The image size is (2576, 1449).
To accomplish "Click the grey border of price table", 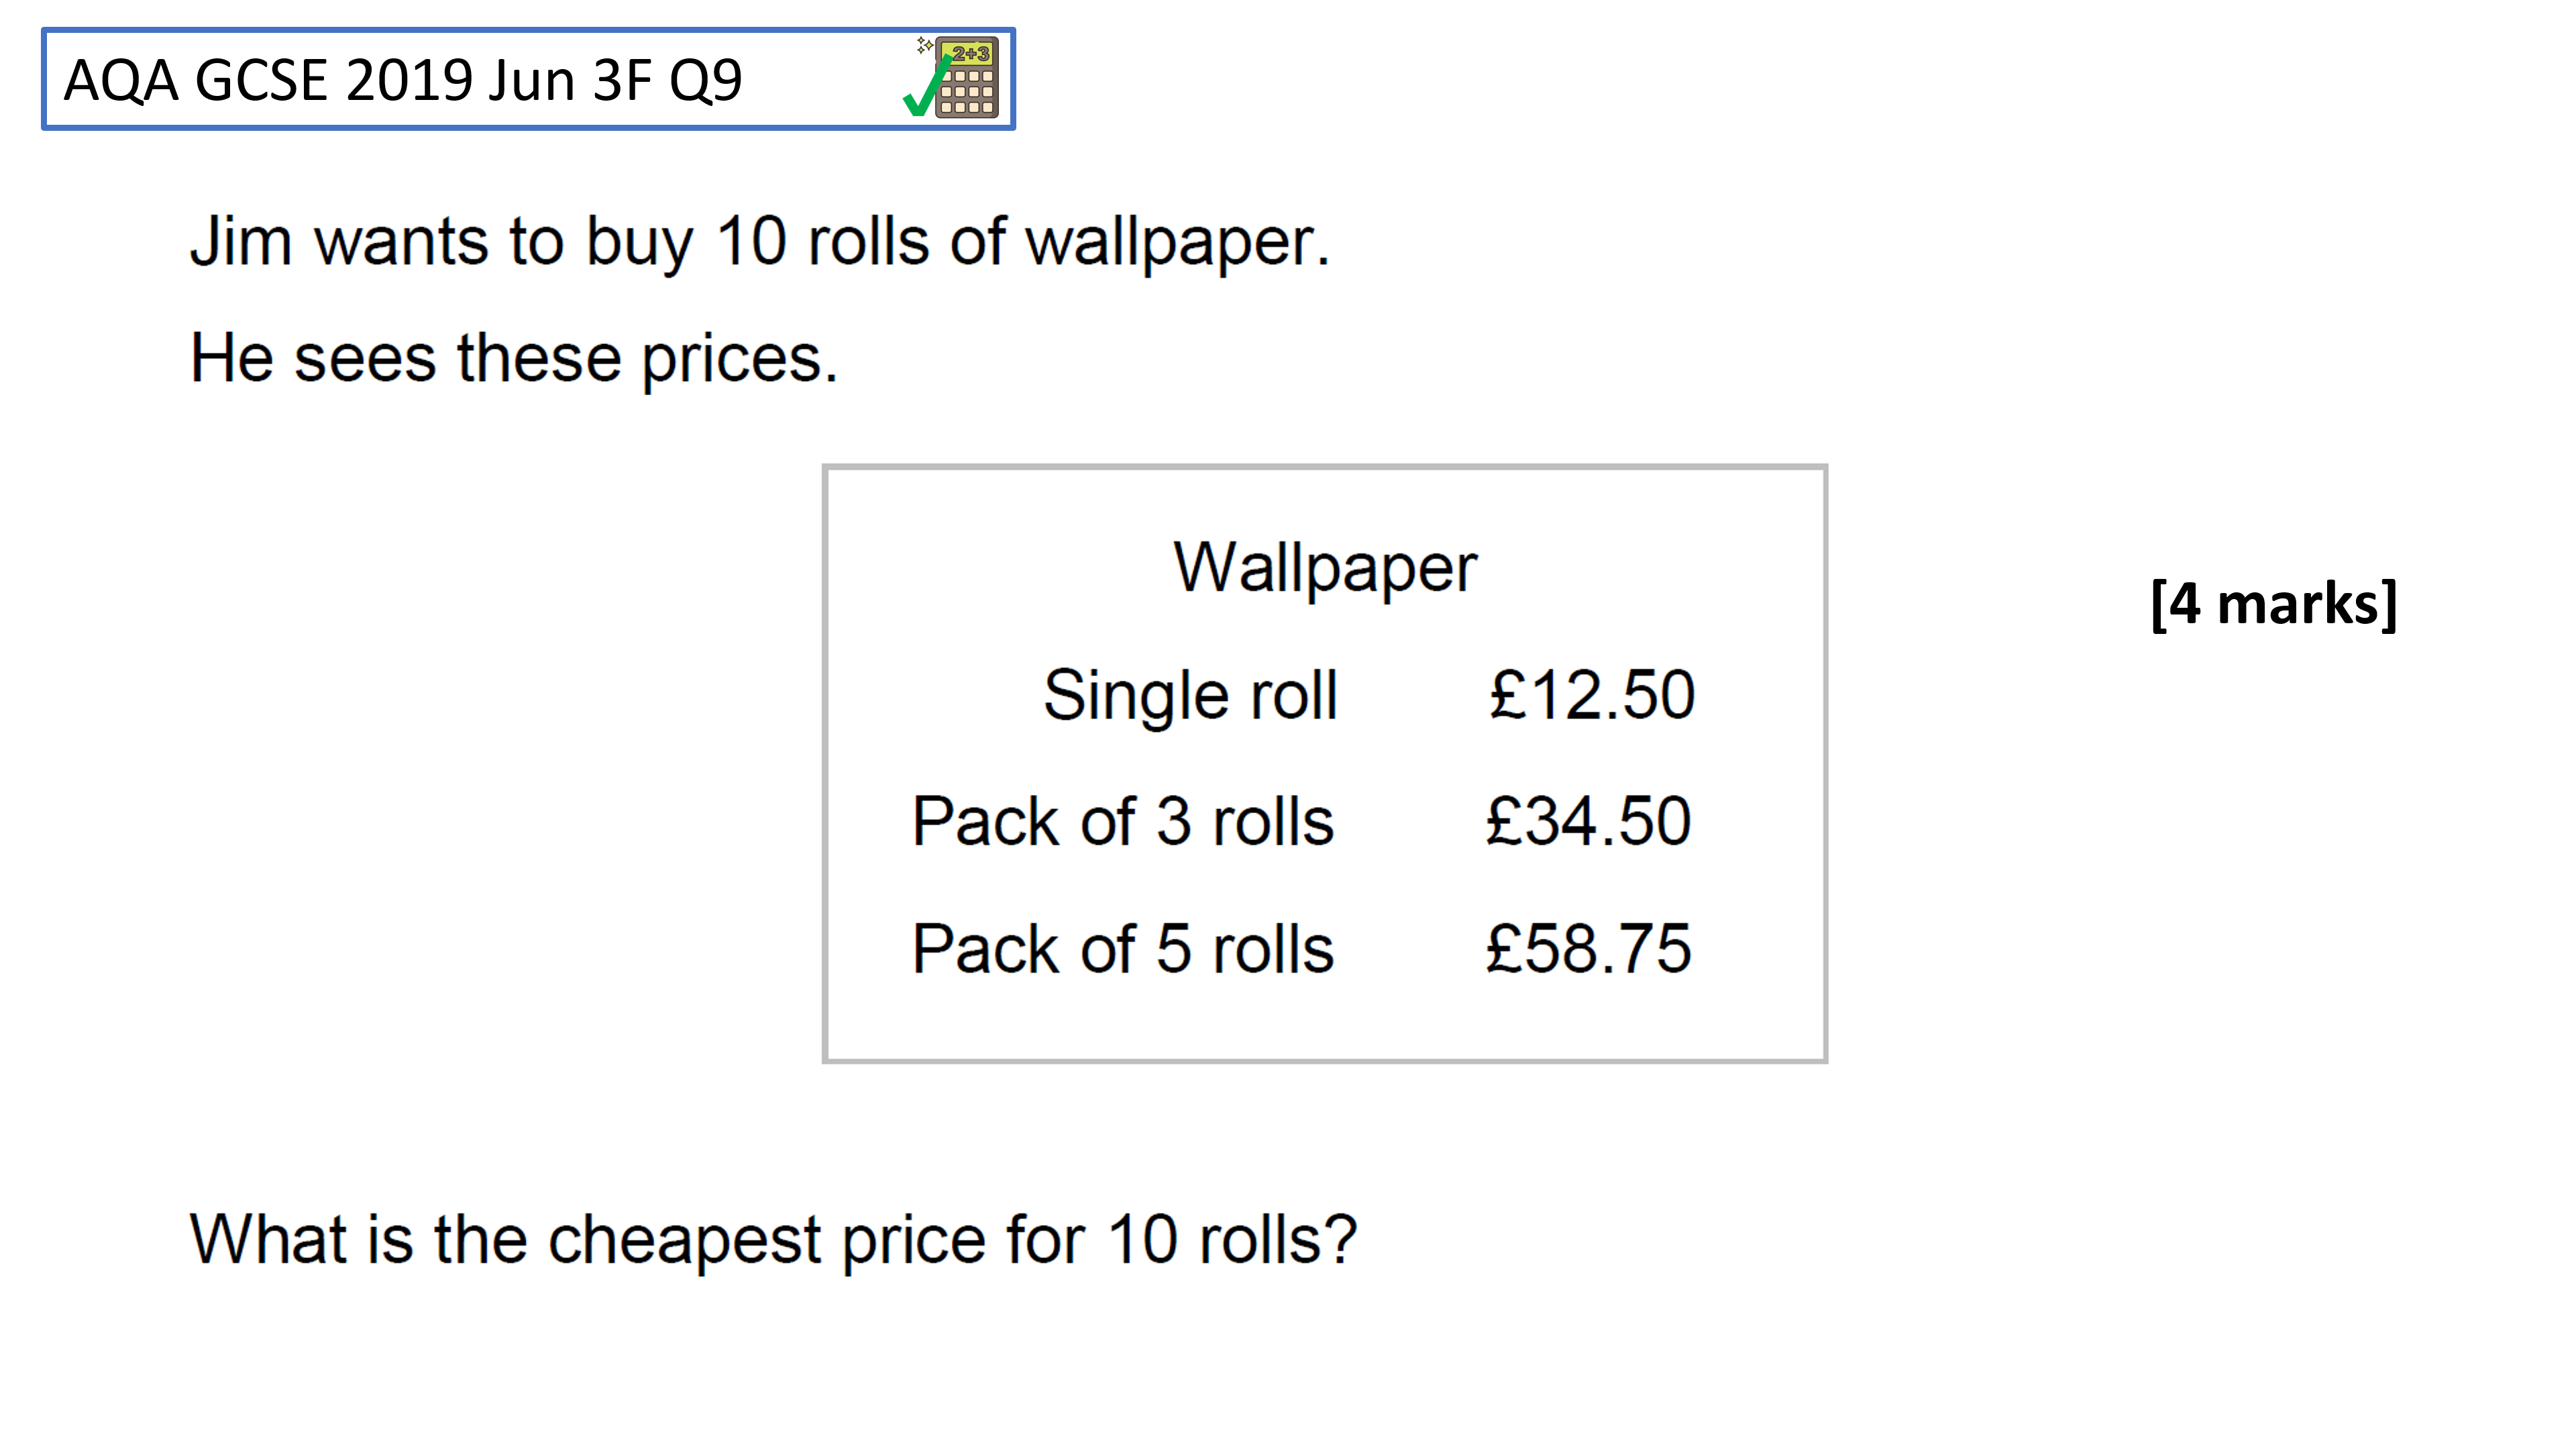I will tap(1324, 467).
